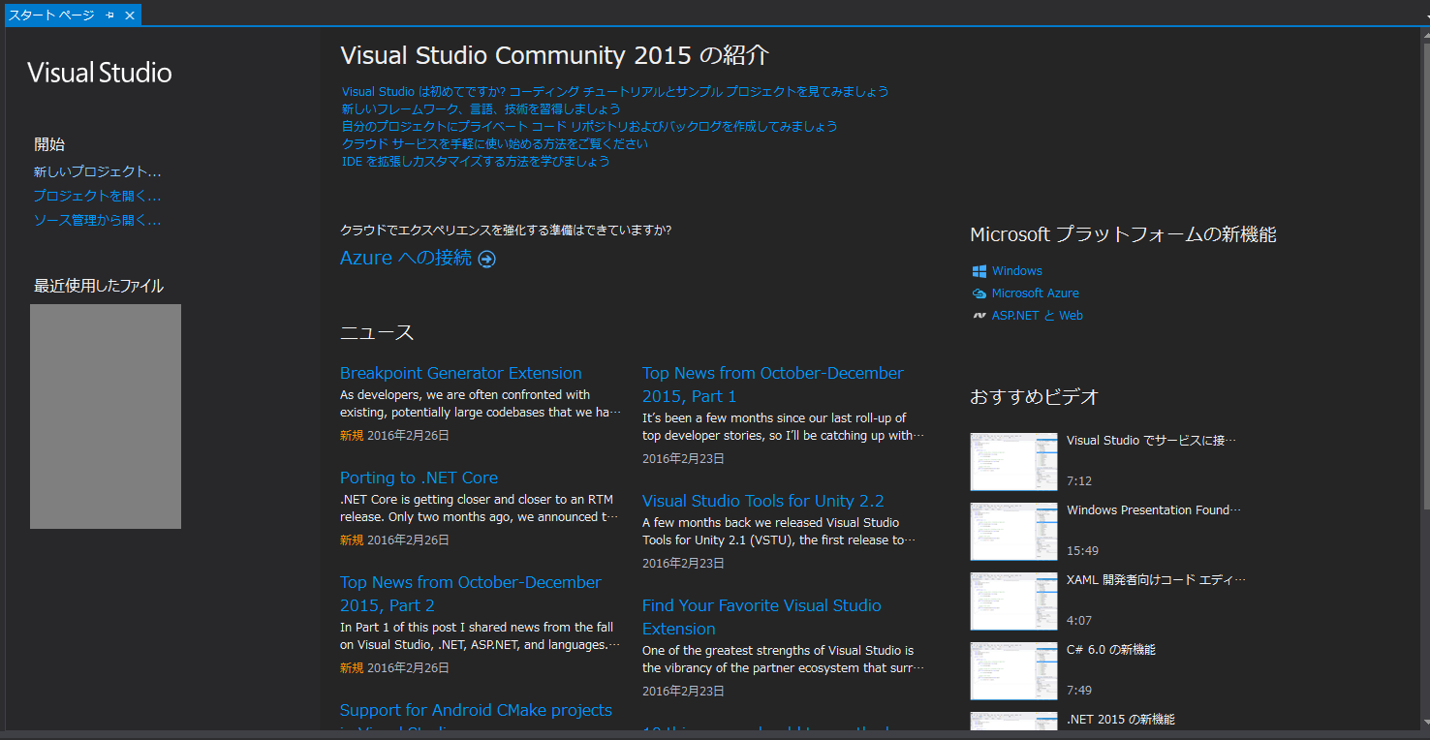1430x740 pixels.
Task: Open coding tutorial and sample projects link
Action: [615, 92]
